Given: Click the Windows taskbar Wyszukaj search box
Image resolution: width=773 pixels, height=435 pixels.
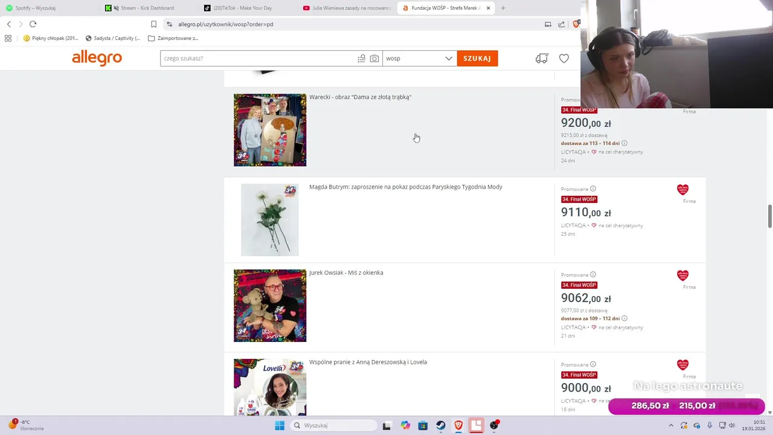Looking at the screenshot, I should pyautogui.click(x=333, y=425).
